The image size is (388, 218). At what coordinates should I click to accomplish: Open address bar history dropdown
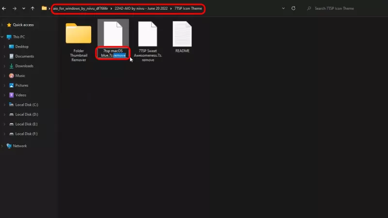coord(283,8)
